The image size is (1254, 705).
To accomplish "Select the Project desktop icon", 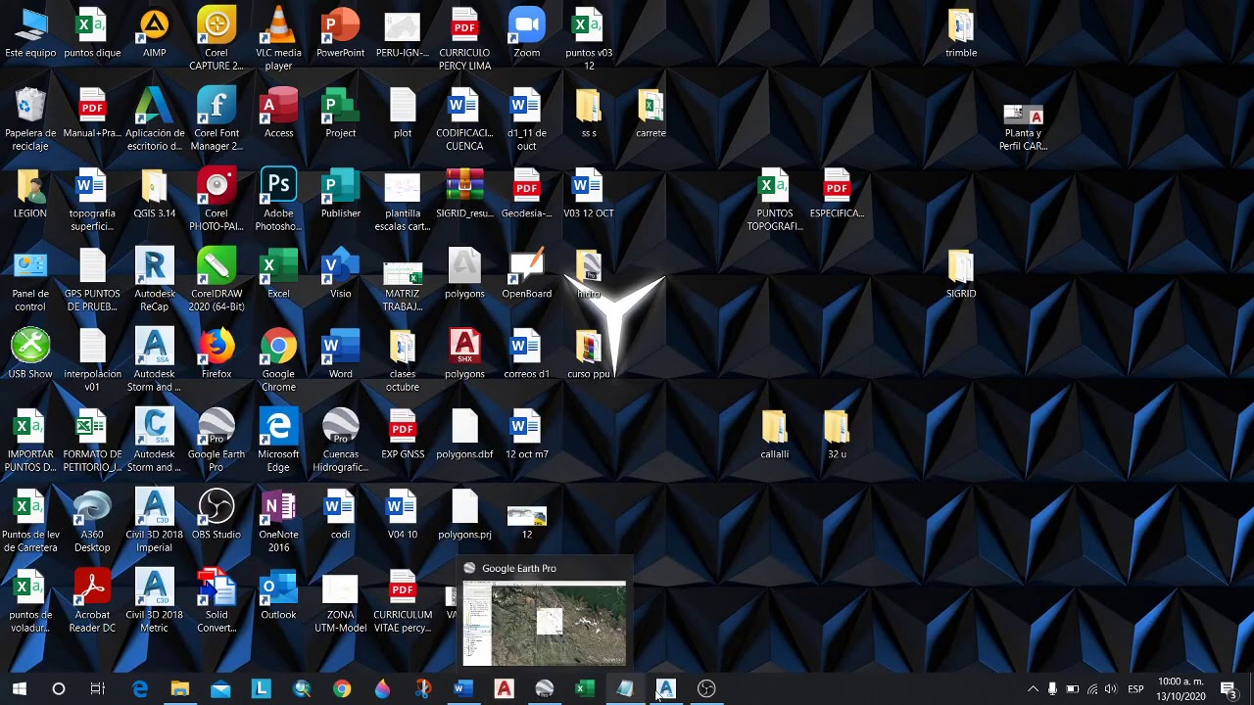I will tap(340, 115).
